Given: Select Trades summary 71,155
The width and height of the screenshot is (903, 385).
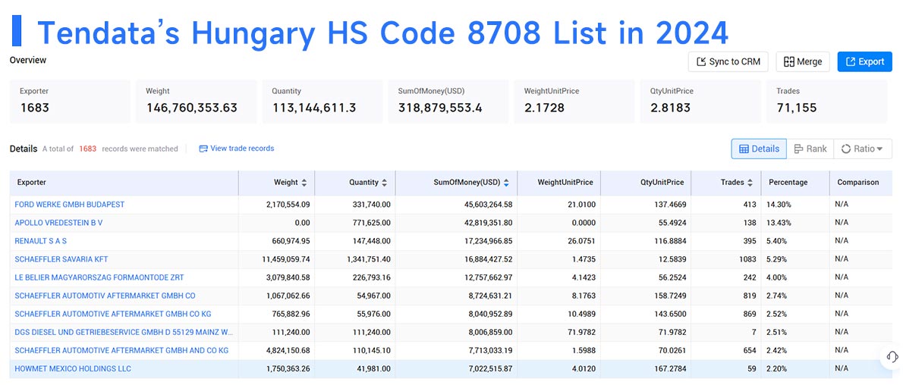Looking at the screenshot, I should coord(827,102).
